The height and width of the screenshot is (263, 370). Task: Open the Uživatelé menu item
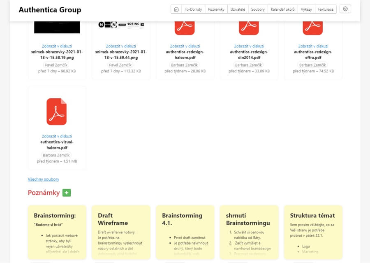pyautogui.click(x=238, y=9)
